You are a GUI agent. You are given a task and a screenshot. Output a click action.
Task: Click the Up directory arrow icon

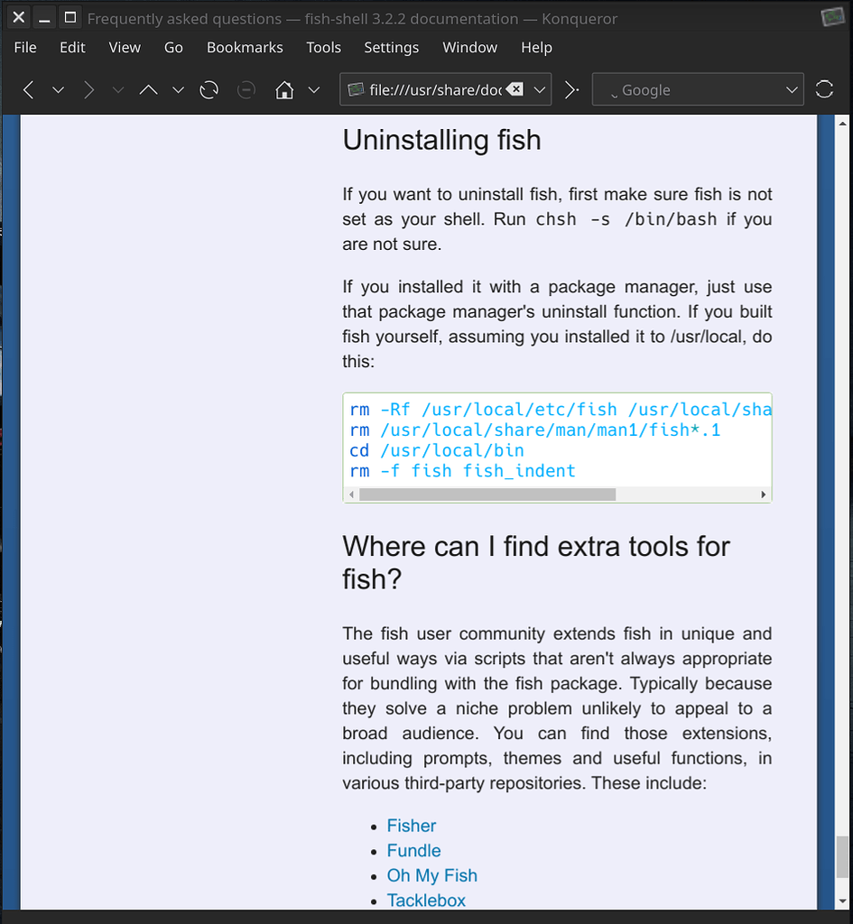[x=149, y=90]
